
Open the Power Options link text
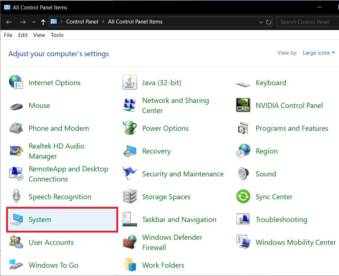pyautogui.click(x=165, y=128)
